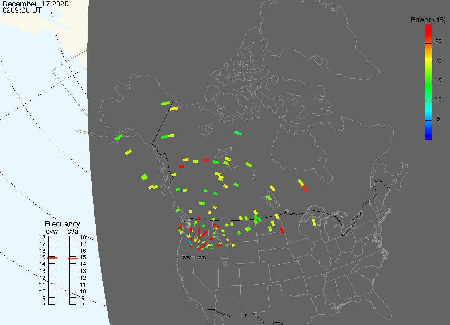Click the cve radar site label on map
The width and height of the screenshot is (450, 325).
tap(201, 258)
